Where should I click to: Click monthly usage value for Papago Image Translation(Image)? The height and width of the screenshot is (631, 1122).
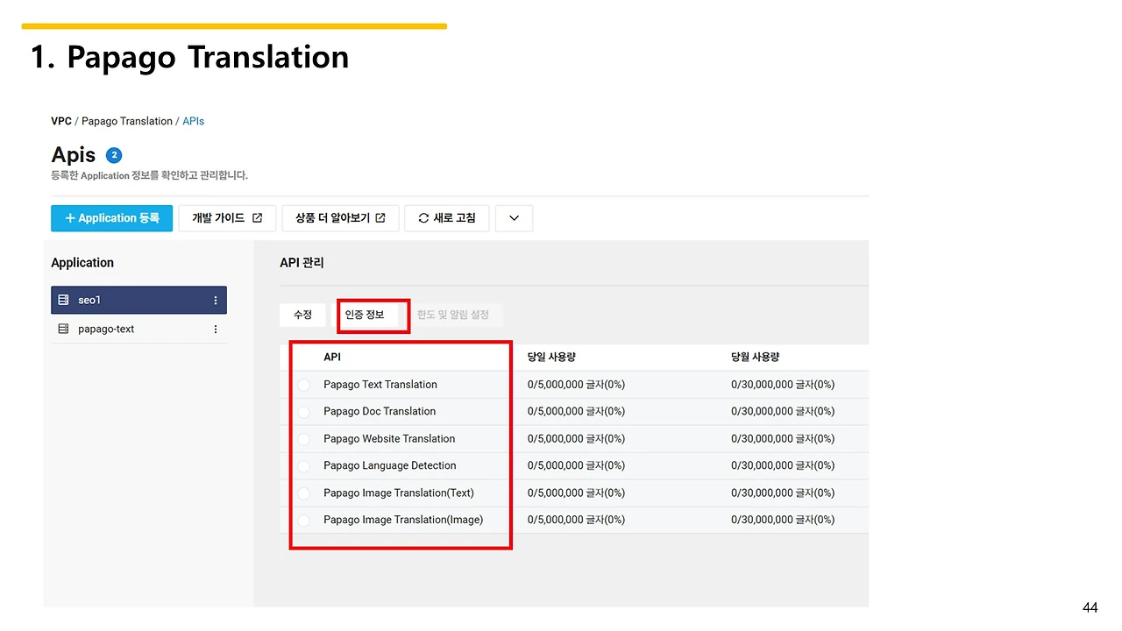(x=783, y=520)
